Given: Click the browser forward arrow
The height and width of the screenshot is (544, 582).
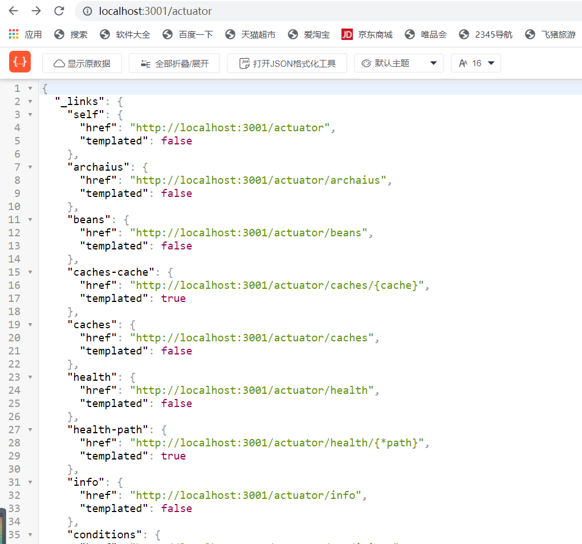Looking at the screenshot, I should tap(36, 11).
